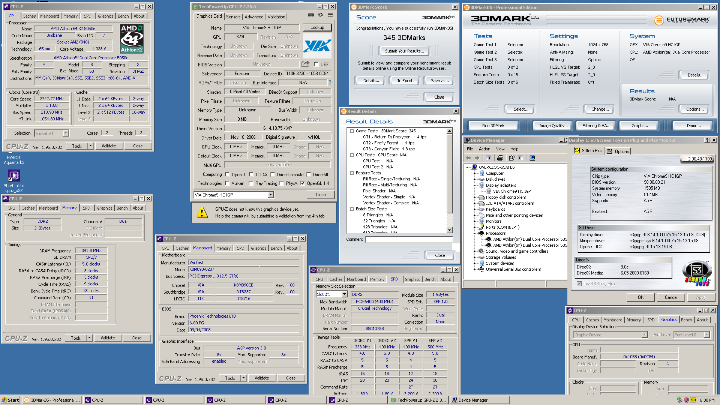Take a GPU-Z screenshot with camera icon
The width and height of the screenshot is (720, 405).
311,15
